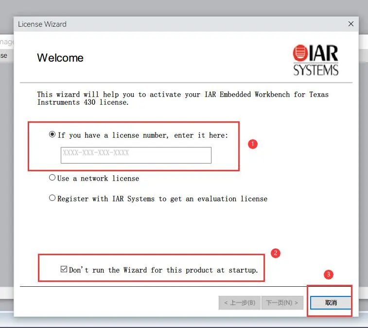Select the license number radio option
The image size is (368, 328).
point(53,135)
